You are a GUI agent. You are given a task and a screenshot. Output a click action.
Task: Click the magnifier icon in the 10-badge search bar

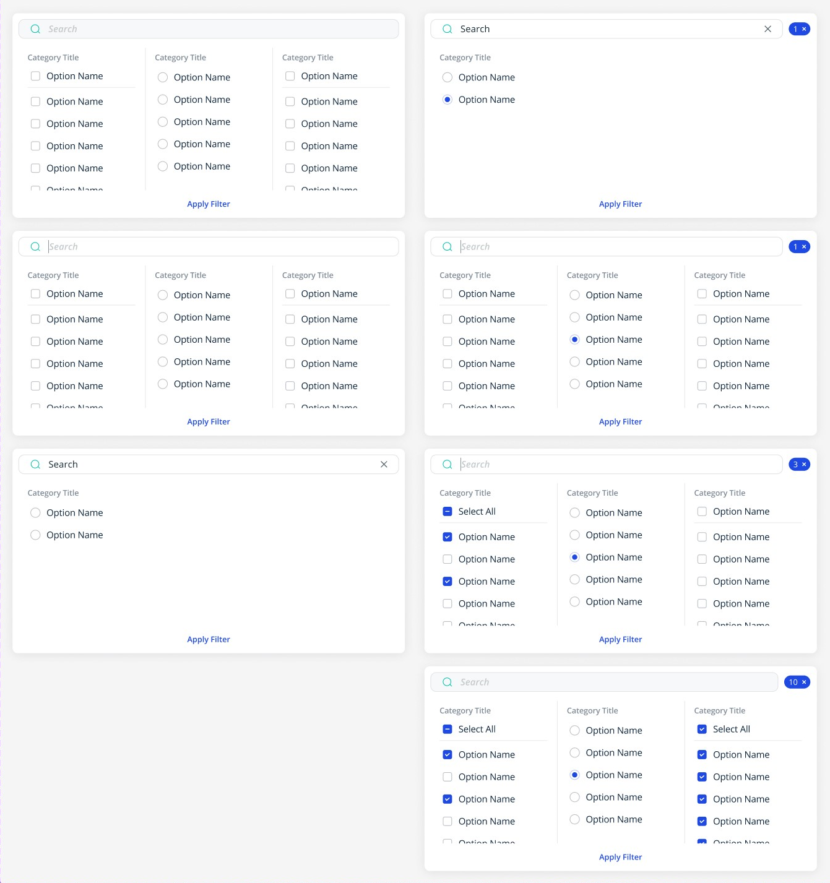click(x=447, y=682)
